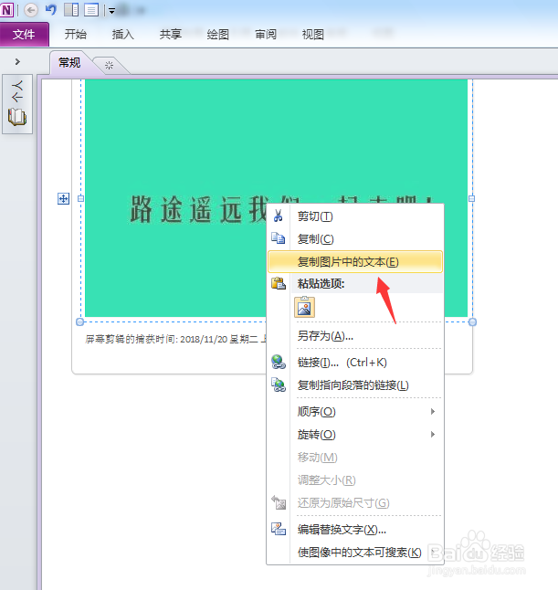This screenshot has height=590, width=558.
Task: Open 使图像中的文本可搜索(K) menu entry
Action: pyautogui.click(x=355, y=553)
